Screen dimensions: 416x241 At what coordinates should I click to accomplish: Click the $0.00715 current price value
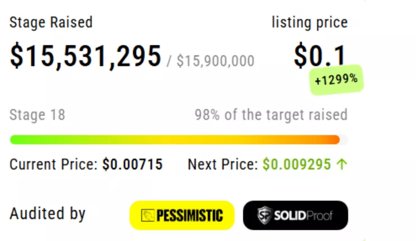[x=132, y=165]
